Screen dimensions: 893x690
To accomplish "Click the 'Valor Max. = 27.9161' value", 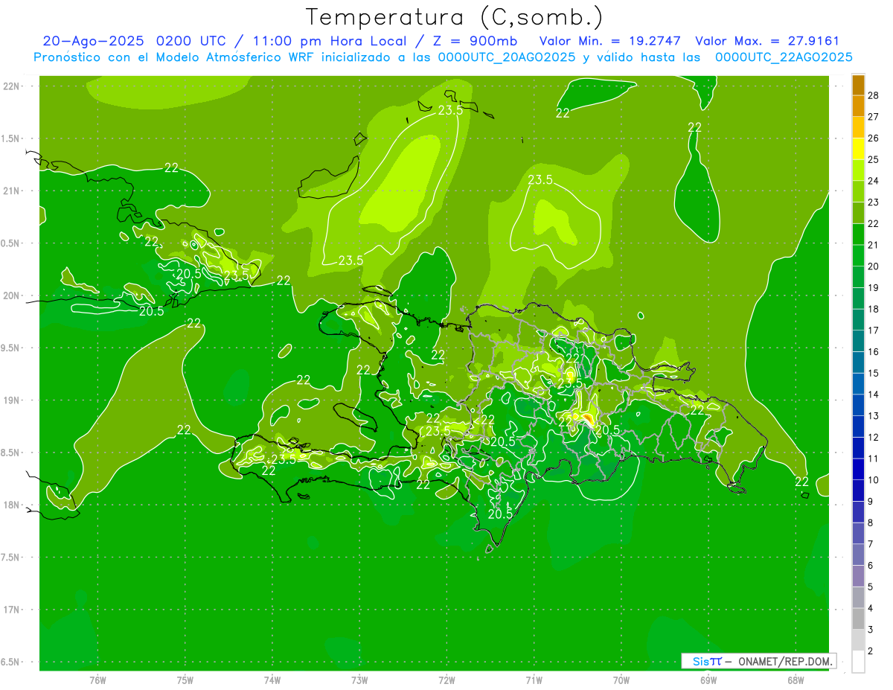I will 767,41.
